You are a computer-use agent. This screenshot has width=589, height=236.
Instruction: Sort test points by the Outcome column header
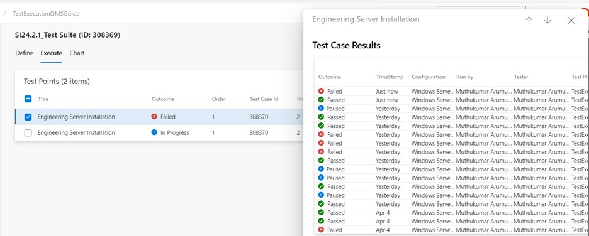pos(162,99)
